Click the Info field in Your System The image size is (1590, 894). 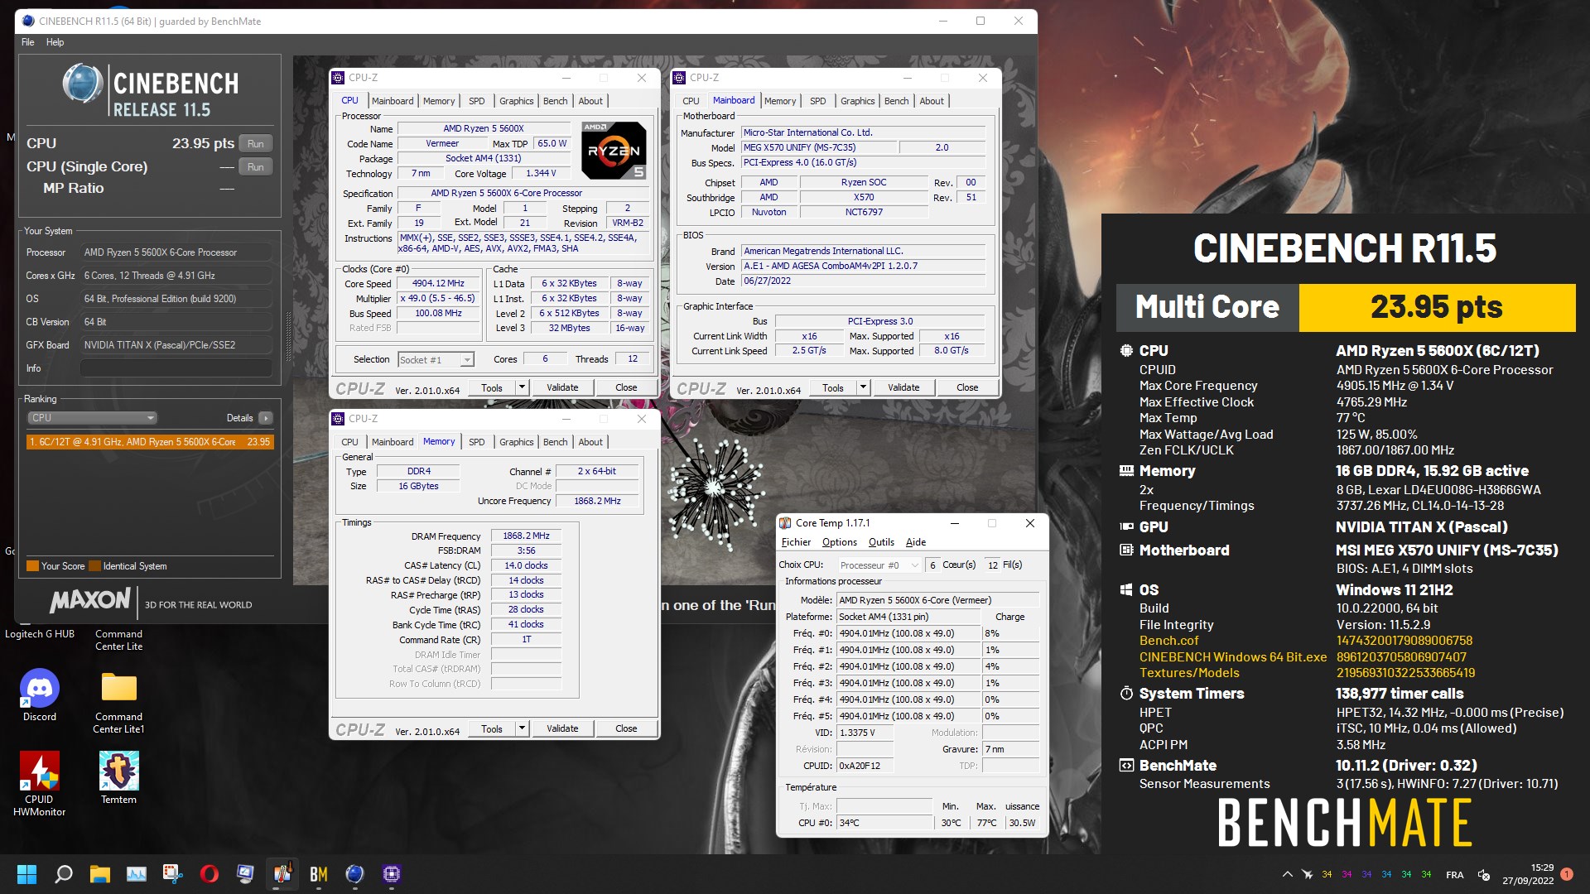(x=176, y=368)
